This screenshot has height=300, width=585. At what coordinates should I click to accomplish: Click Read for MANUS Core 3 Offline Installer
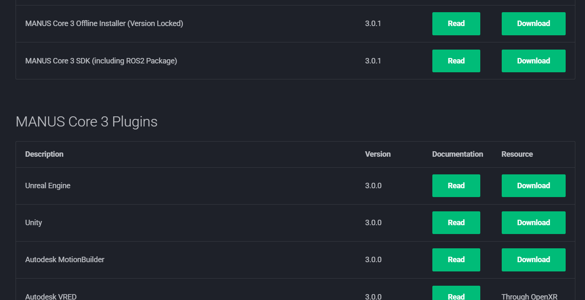(456, 24)
